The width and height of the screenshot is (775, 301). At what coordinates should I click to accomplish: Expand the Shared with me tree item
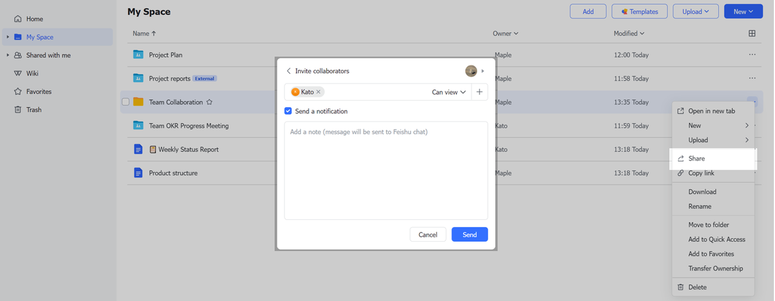click(8, 55)
